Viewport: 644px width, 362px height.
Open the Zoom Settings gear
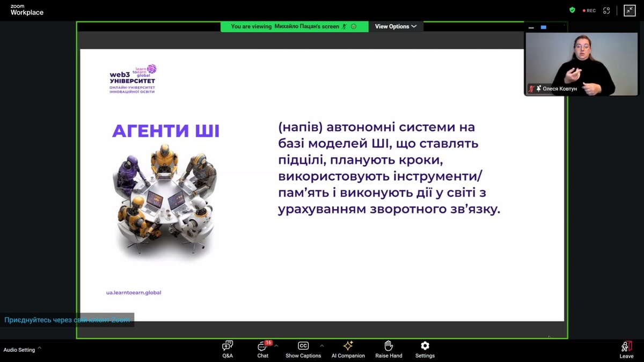pyautogui.click(x=425, y=349)
